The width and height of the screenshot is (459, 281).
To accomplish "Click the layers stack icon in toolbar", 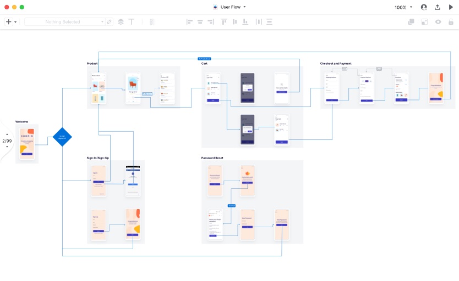I will point(121,22).
